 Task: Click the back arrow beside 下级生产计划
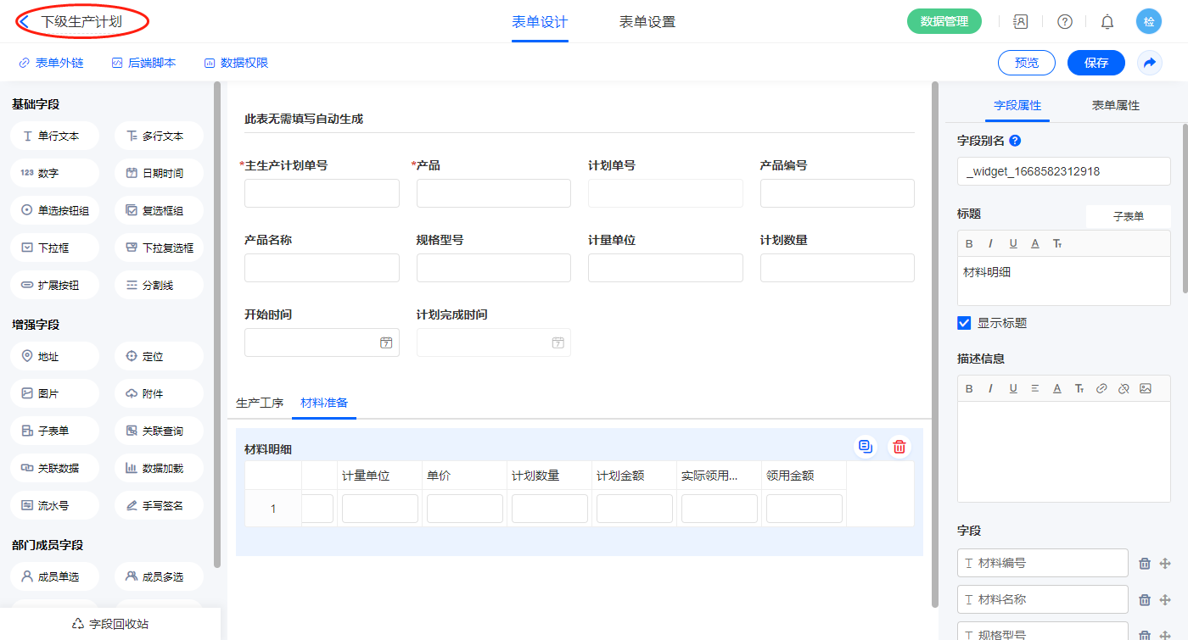[25, 22]
